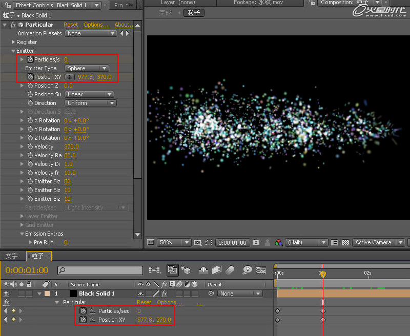Click the Velocity value 370.0
Image resolution: width=410 pixels, height=336 pixels.
click(x=71, y=146)
